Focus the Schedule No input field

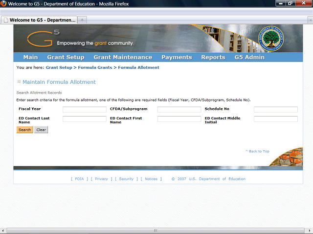pos(276,109)
